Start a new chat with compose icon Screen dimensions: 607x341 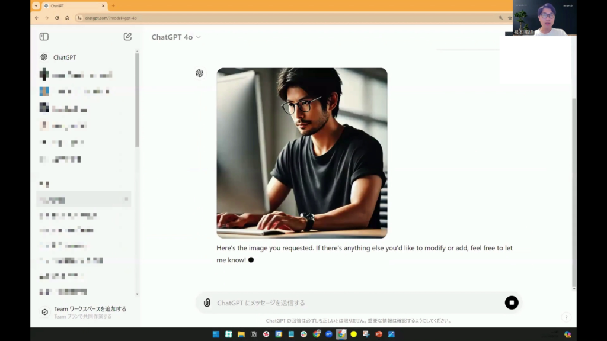[x=127, y=37]
